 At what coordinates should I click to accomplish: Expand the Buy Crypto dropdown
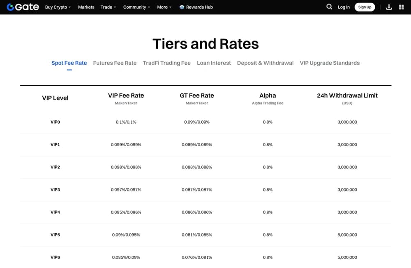58,7
